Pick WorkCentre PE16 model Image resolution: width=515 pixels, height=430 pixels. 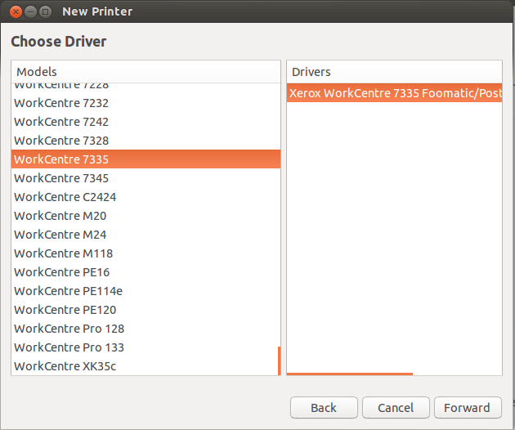point(146,272)
